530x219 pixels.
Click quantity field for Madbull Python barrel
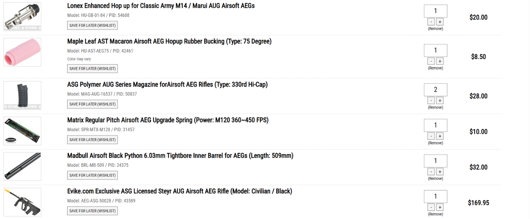coord(435,161)
